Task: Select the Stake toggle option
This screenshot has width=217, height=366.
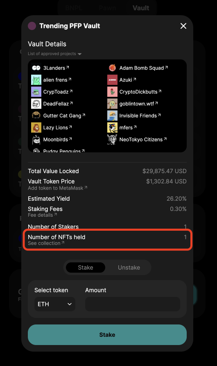Action: [86, 267]
